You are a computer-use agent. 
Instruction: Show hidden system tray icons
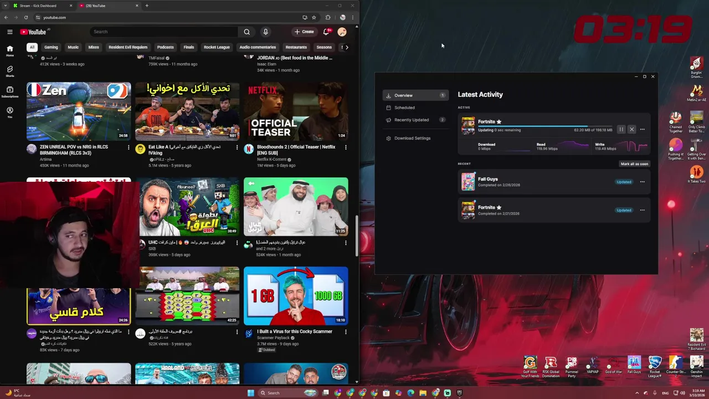click(x=636, y=393)
